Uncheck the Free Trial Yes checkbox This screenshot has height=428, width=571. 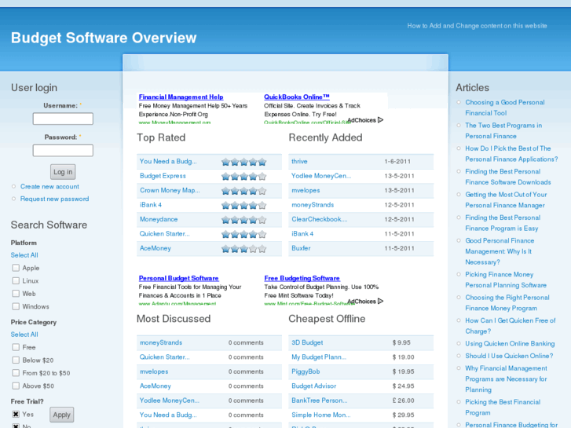[16, 414]
